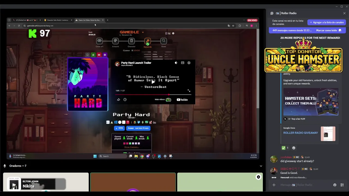Image resolution: width=349 pixels, height=196 pixels.
Task: Mute the Party Hard trailer audio
Action: (x=176, y=63)
